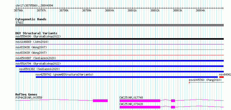The width and height of the screenshot is (231, 110).
Task: Click the 17q12 band label
Action: point(19,23)
